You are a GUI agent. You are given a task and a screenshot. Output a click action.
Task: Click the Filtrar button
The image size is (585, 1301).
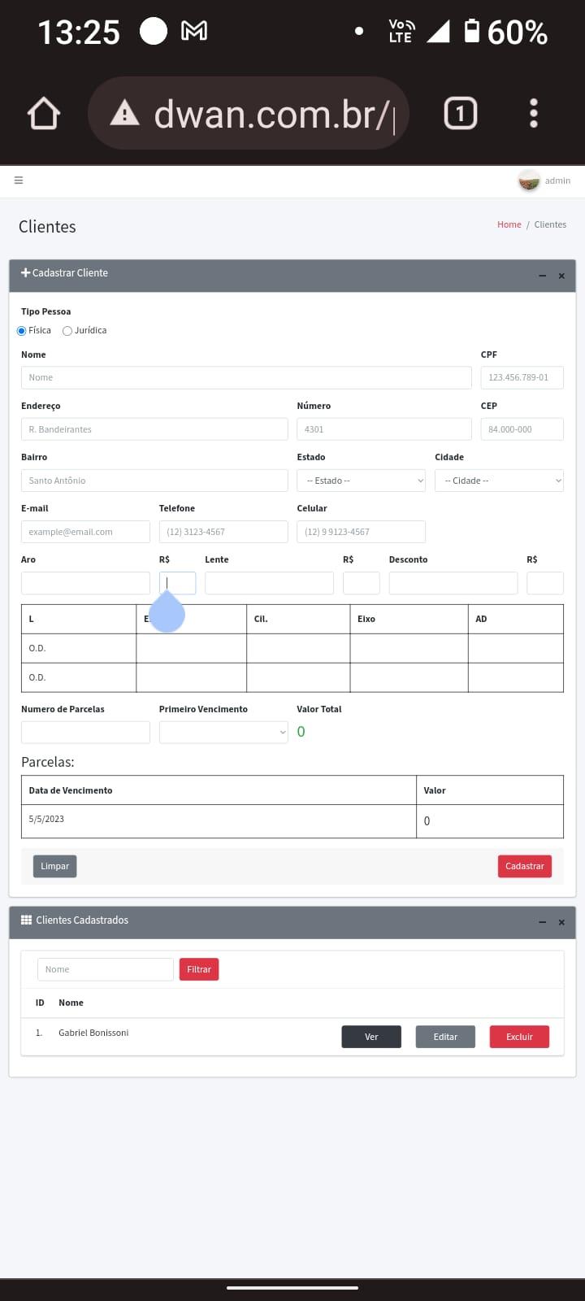pos(199,969)
